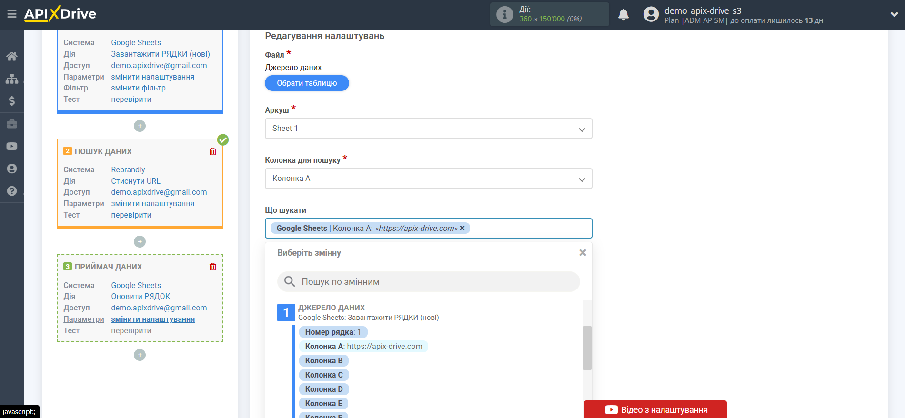The width and height of the screenshot is (905, 418).
Task: Open the billing dollar icon
Action: [12, 101]
